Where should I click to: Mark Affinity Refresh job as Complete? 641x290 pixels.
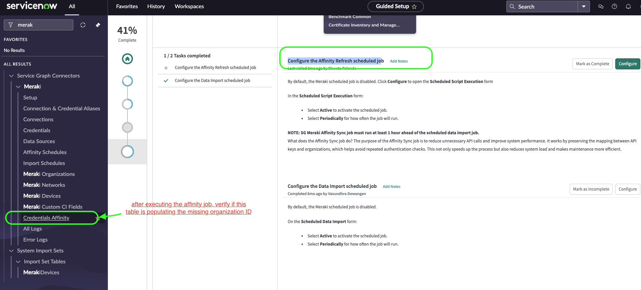(x=592, y=64)
